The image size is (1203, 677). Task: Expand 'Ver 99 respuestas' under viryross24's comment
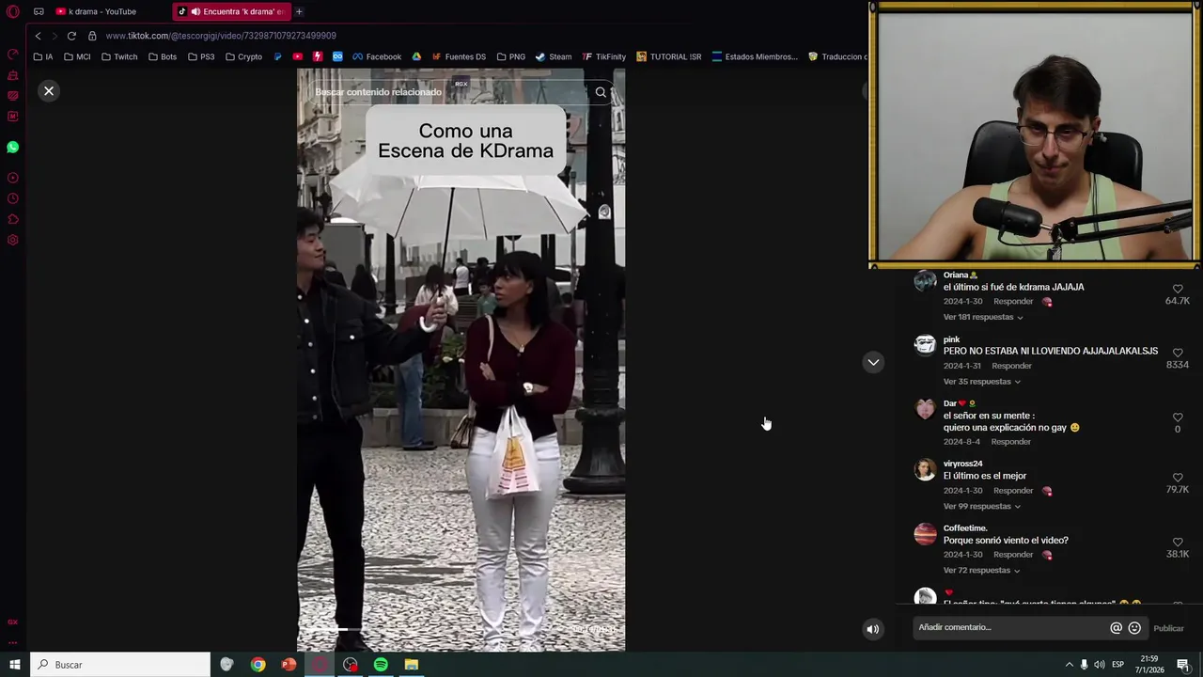pos(981,506)
